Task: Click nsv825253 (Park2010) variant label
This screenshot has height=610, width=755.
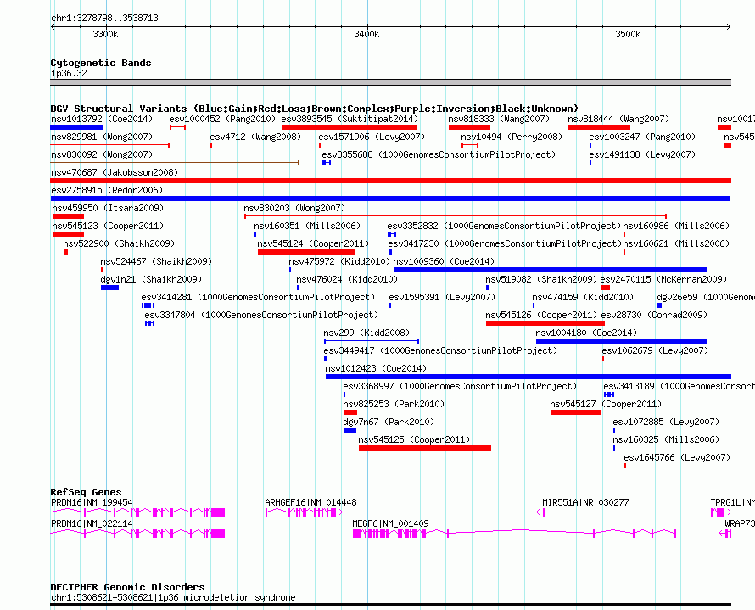Action: pyautogui.click(x=394, y=404)
